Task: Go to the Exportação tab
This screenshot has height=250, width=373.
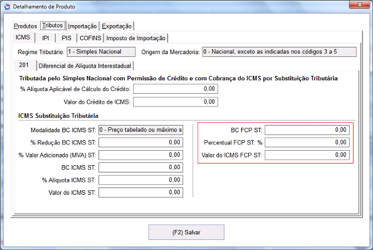Action: tap(117, 26)
